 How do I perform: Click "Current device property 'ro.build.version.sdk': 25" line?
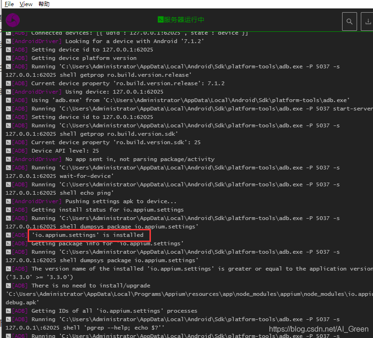pyautogui.click(x=116, y=142)
